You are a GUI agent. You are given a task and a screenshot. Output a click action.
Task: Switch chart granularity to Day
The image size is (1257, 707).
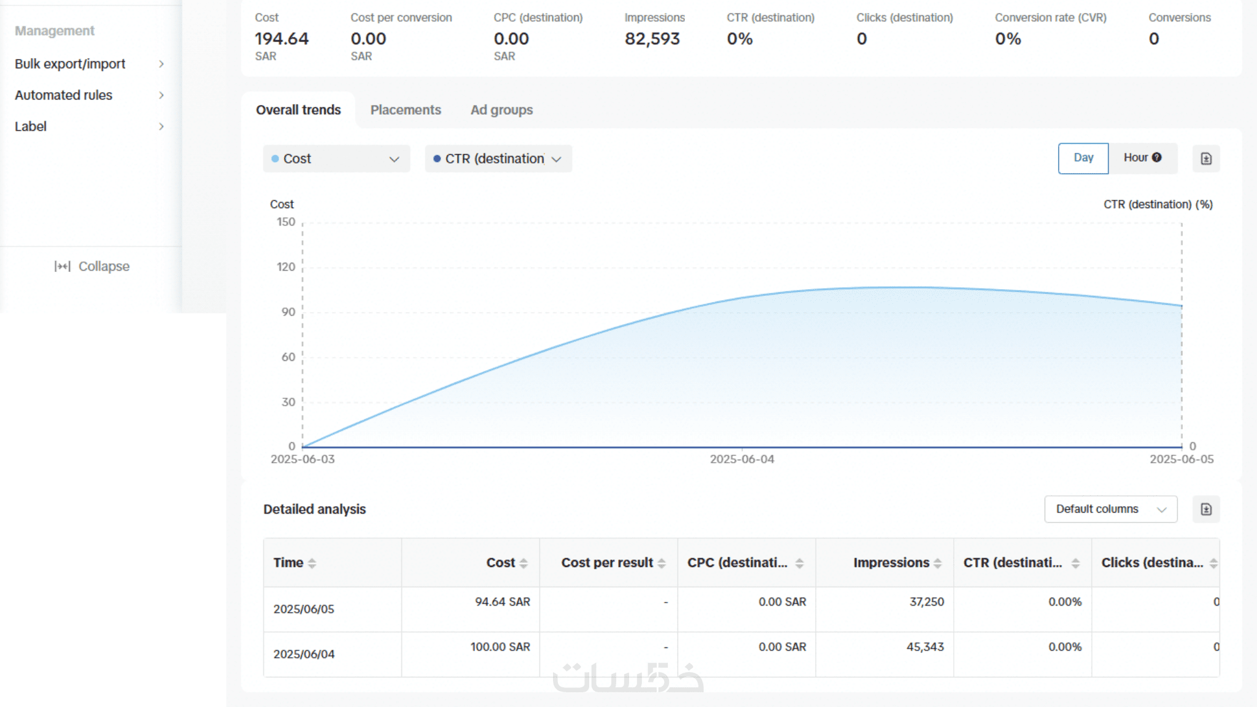(x=1083, y=158)
